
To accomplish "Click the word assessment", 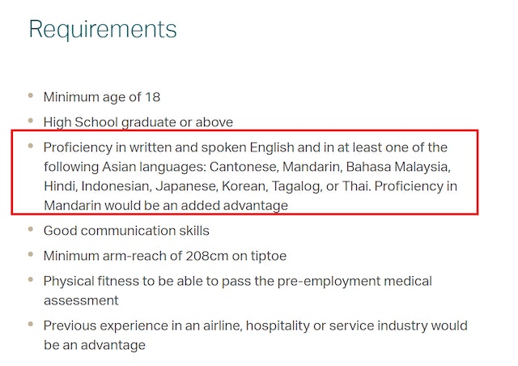I will (x=80, y=300).
